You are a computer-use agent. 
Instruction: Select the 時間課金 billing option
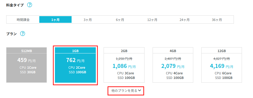(x=23, y=20)
